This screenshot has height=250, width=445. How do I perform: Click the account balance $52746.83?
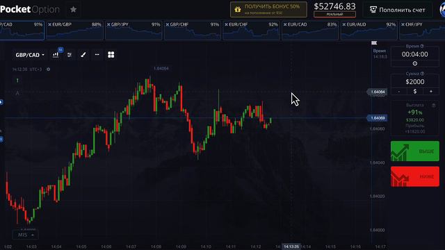[334, 6]
